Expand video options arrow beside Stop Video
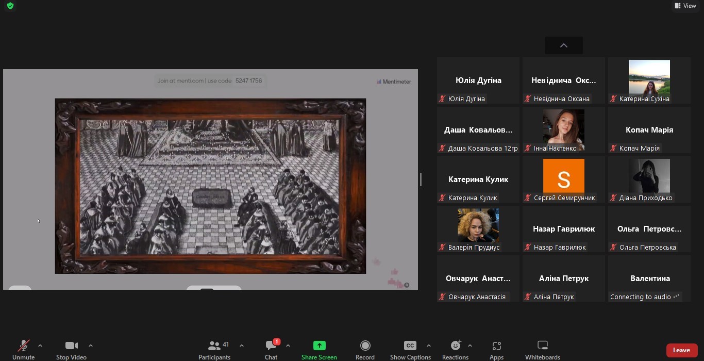The height and width of the screenshot is (361, 704). pyautogui.click(x=91, y=346)
